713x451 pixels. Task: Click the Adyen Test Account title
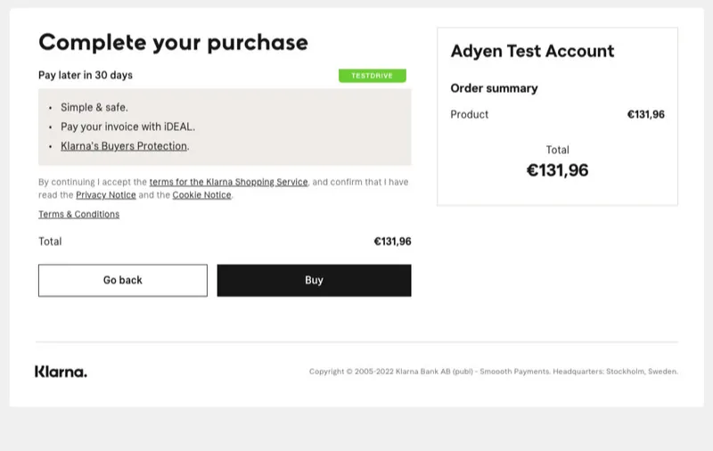point(532,51)
